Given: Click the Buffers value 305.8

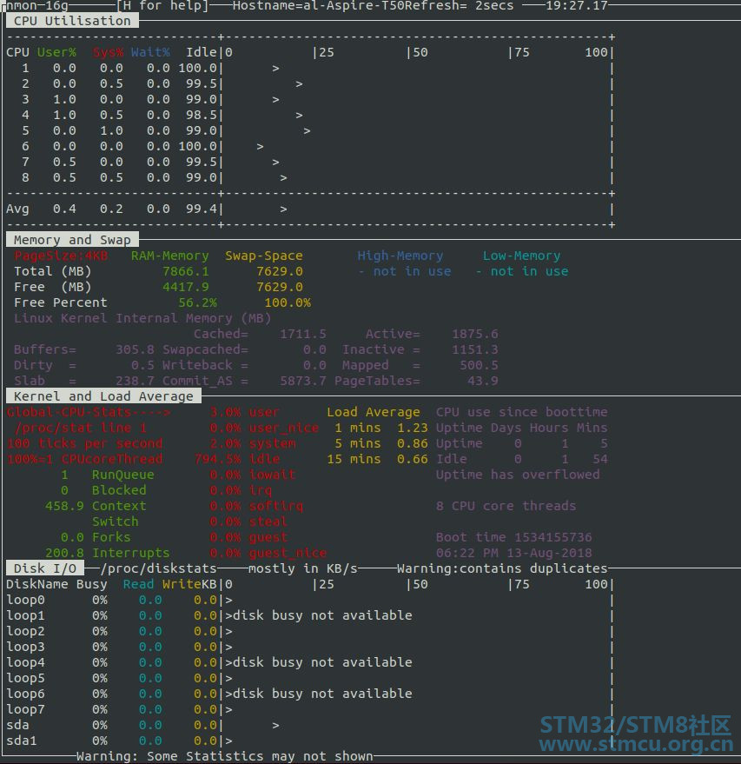Looking at the screenshot, I should (x=135, y=349).
